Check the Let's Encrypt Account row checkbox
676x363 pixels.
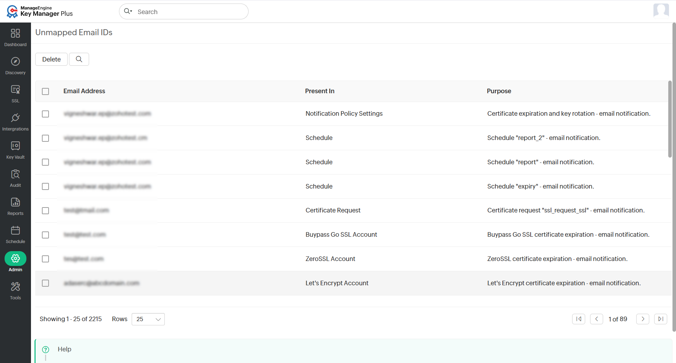[x=45, y=283]
